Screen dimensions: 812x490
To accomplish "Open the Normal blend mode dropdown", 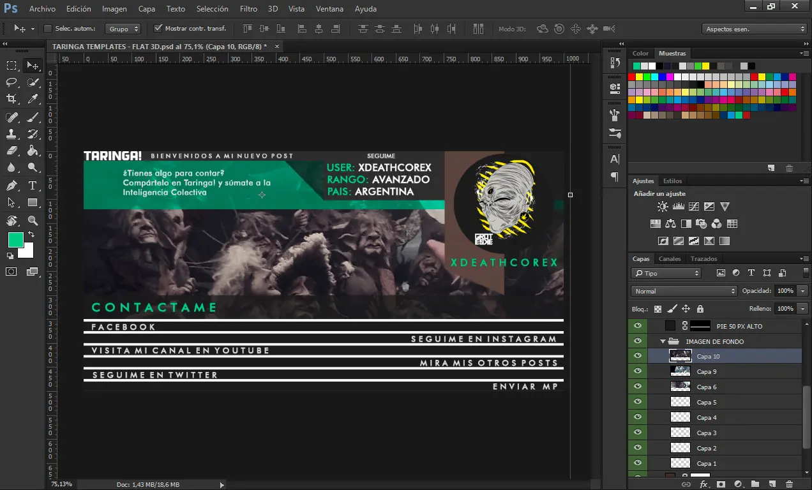I will 684,291.
